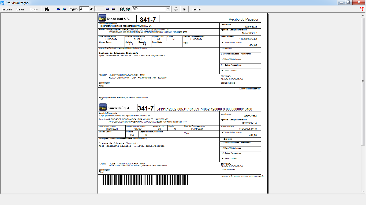366x205 pixels.
Task: Click the boleto barcode
Action: (x=145, y=180)
